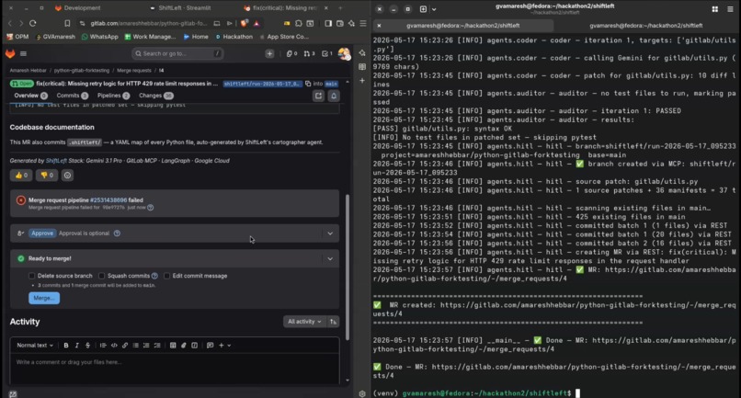Screen dimensions: 741x398
Task: Add a to-do item icon on merge request
Action: 318,96
